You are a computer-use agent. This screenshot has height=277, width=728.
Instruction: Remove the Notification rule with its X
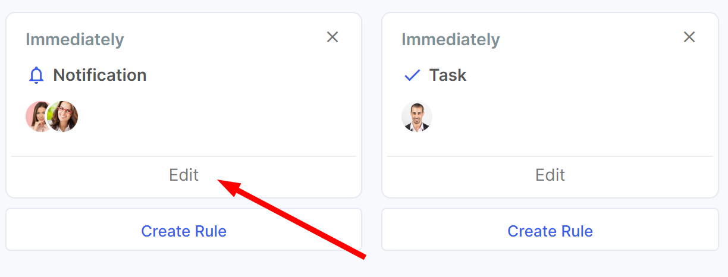coord(332,37)
